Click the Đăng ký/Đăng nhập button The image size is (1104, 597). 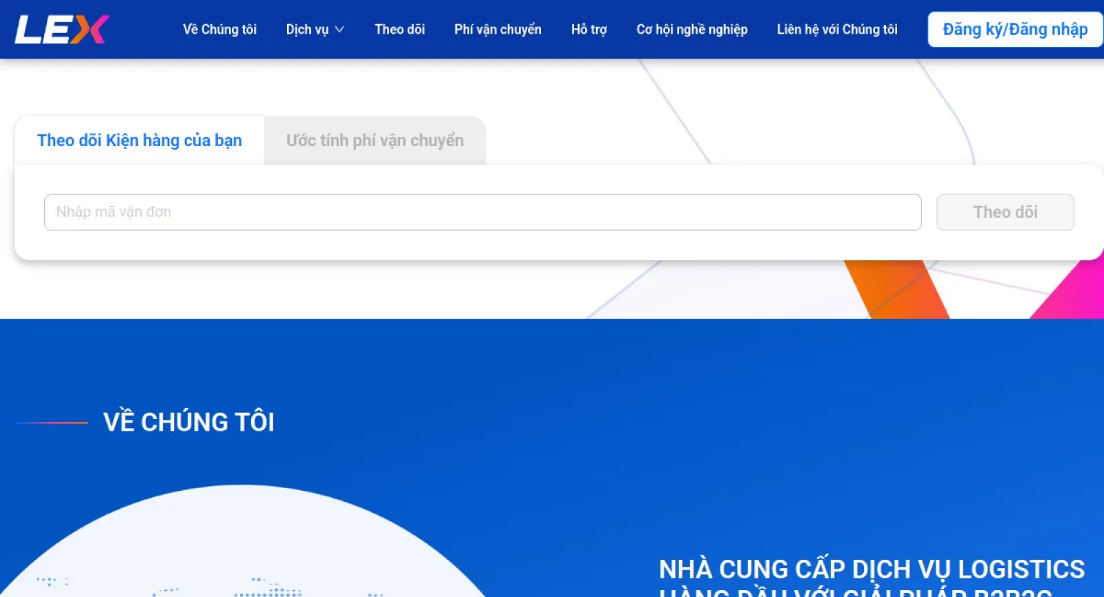(1015, 30)
